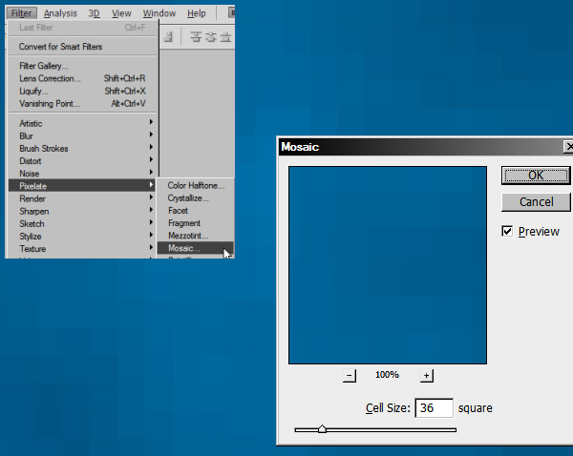Image resolution: width=573 pixels, height=456 pixels.
Task: Click the zoom out minus button
Action: pyautogui.click(x=350, y=376)
